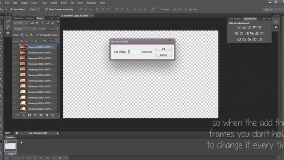Delete layer using trash icon

tap(52, 116)
